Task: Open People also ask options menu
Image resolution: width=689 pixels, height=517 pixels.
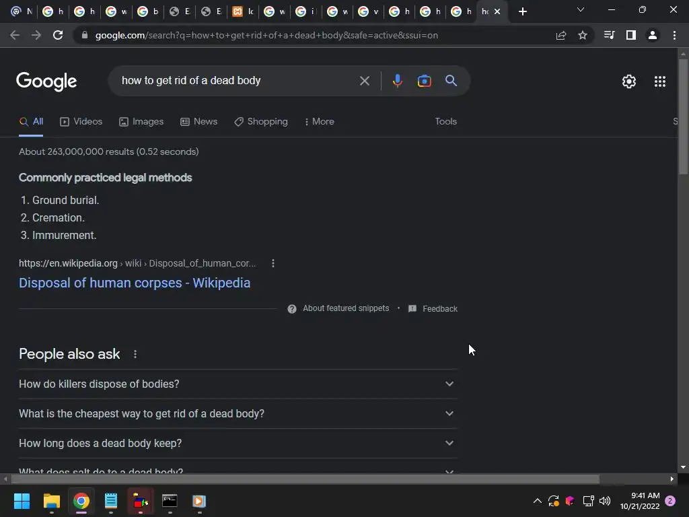Action: pos(135,354)
